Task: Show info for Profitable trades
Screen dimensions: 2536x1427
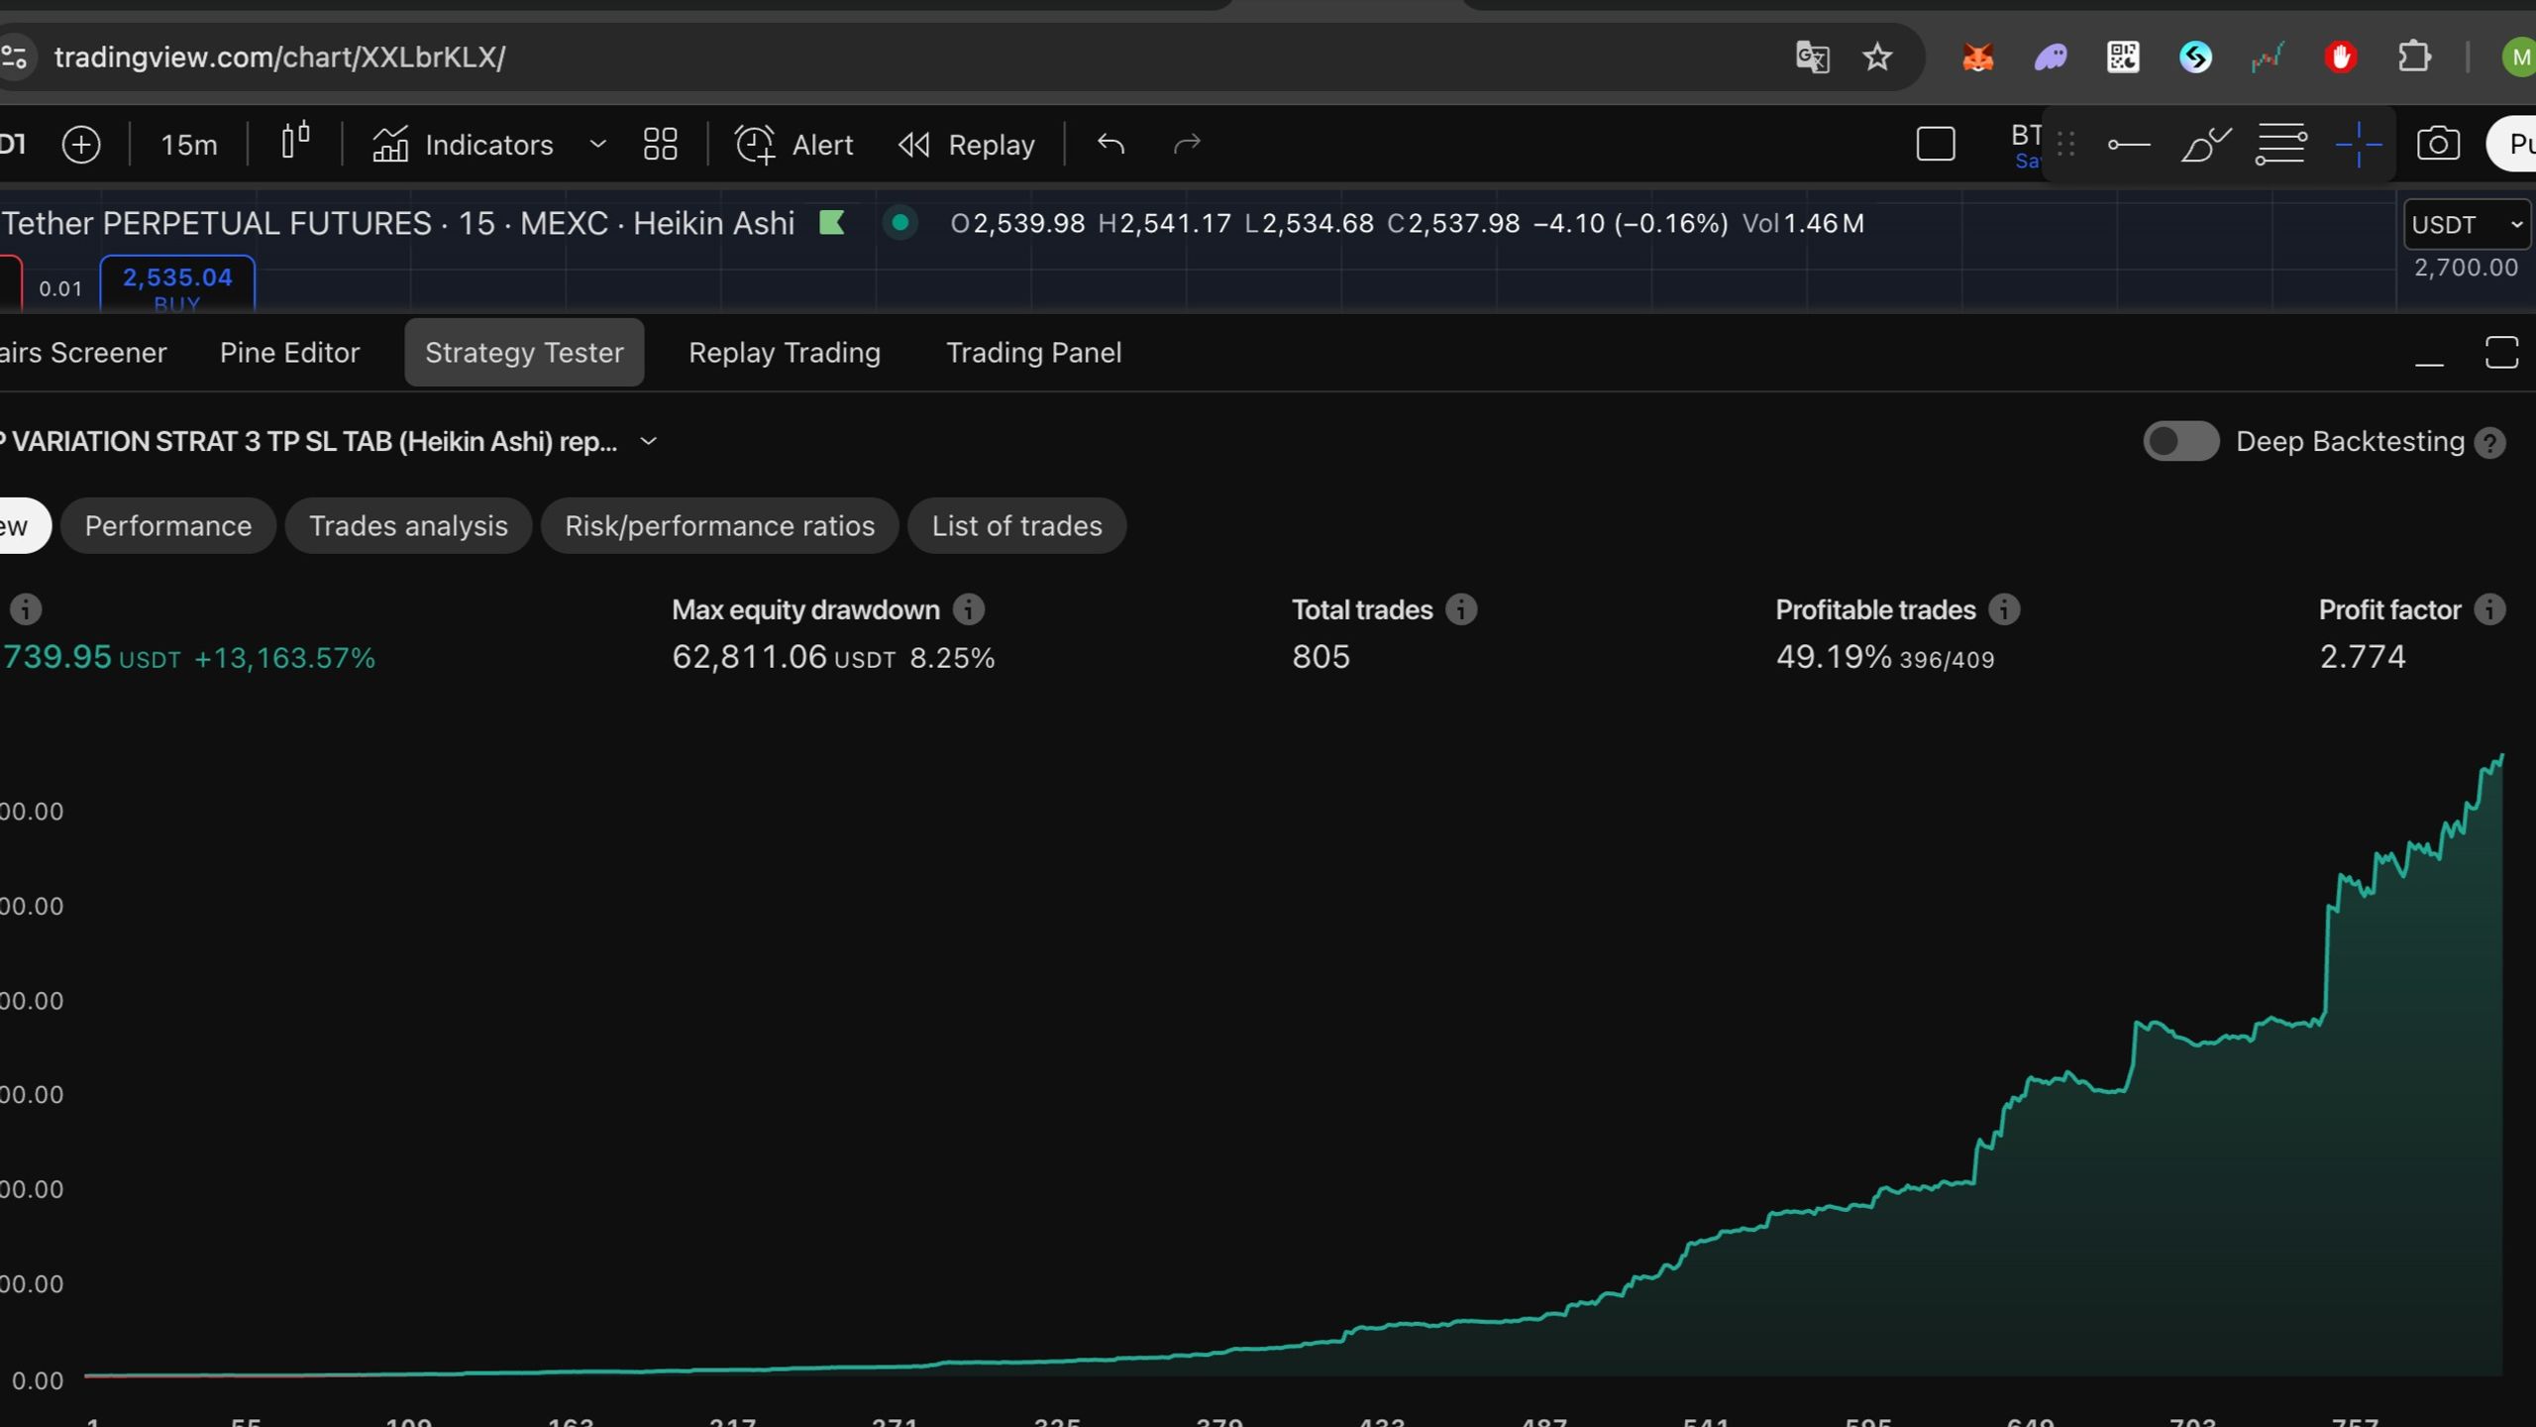Action: tap(2004, 609)
